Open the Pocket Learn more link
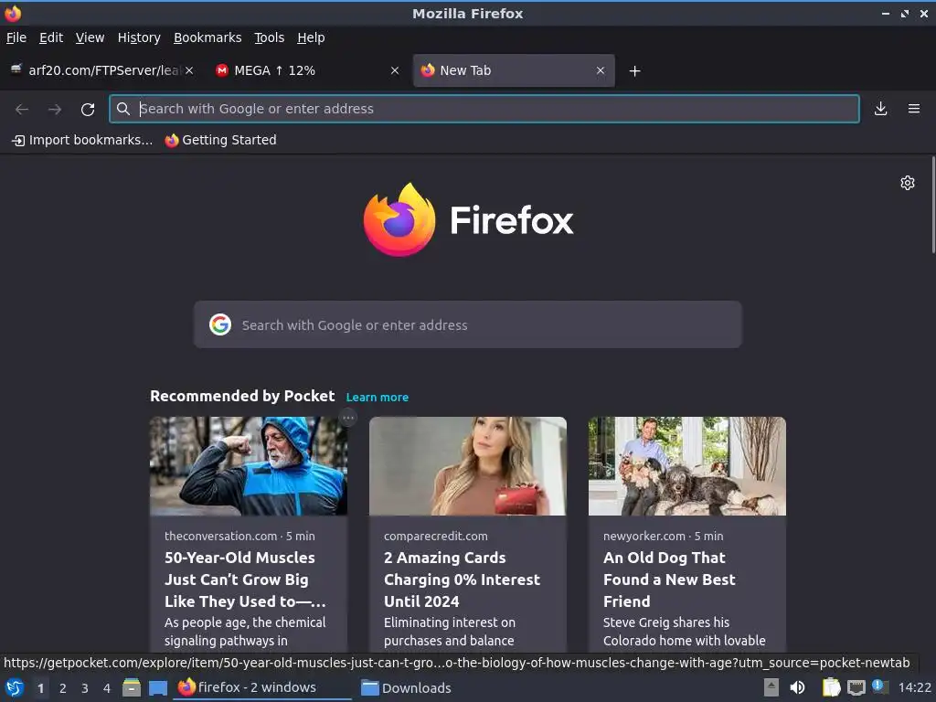 coord(378,397)
